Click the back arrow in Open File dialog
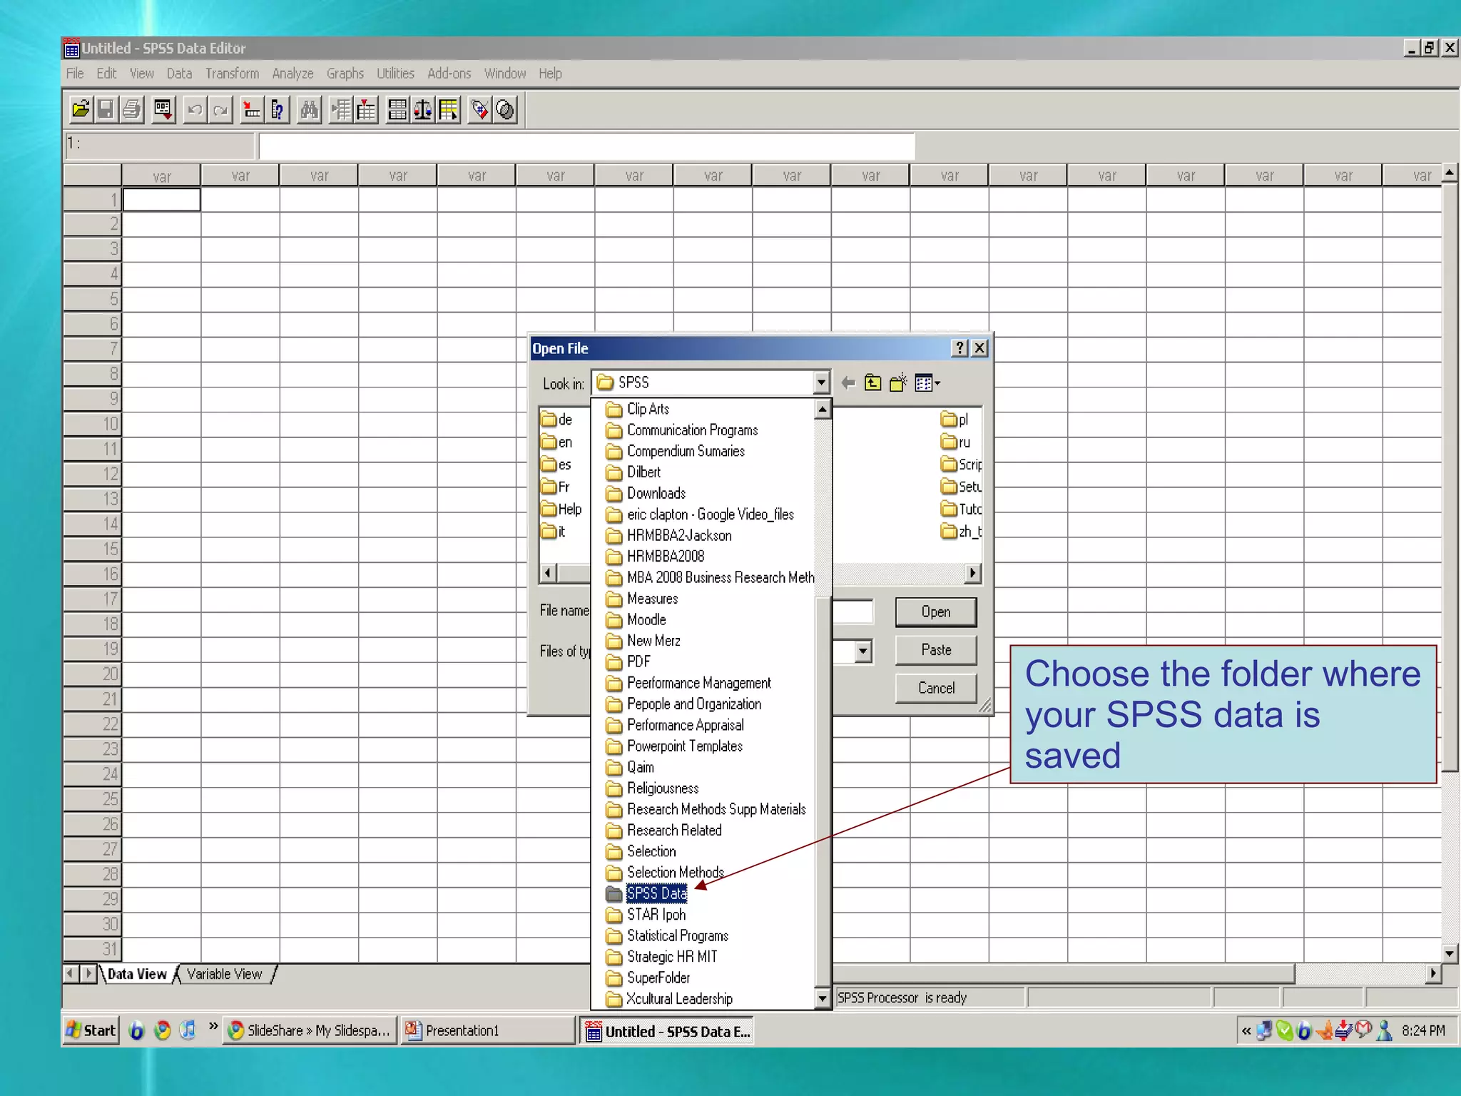 point(848,383)
